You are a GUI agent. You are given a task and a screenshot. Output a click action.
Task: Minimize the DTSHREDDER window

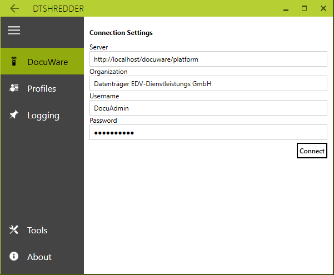(286, 10)
